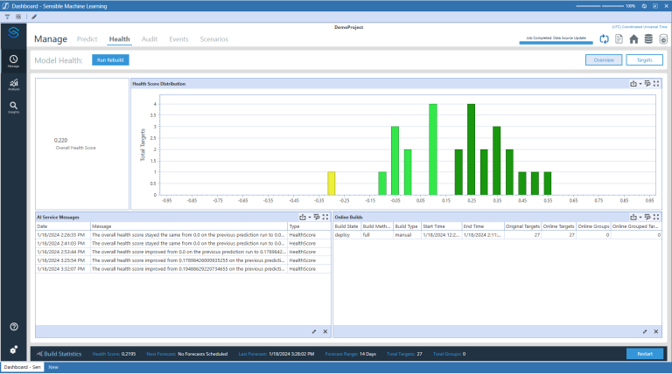Viewport: 672px width, 374px height.
Task: Open the Analysis section in sidebar
Action: (x=13, y=85)
